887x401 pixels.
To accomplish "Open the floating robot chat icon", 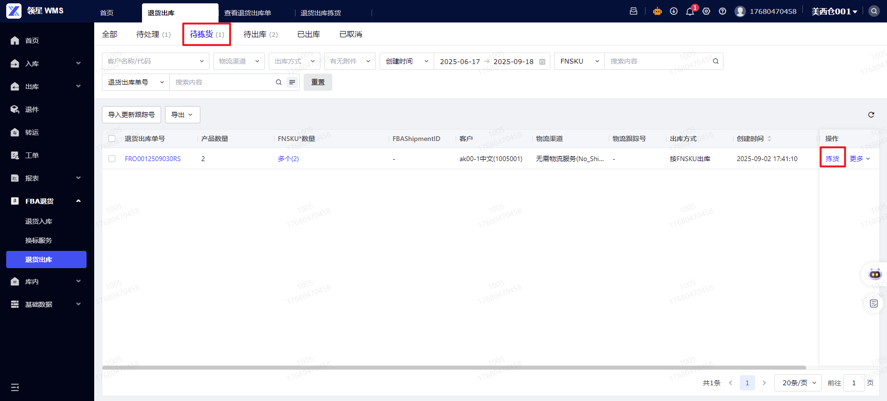I will point(875,274).
